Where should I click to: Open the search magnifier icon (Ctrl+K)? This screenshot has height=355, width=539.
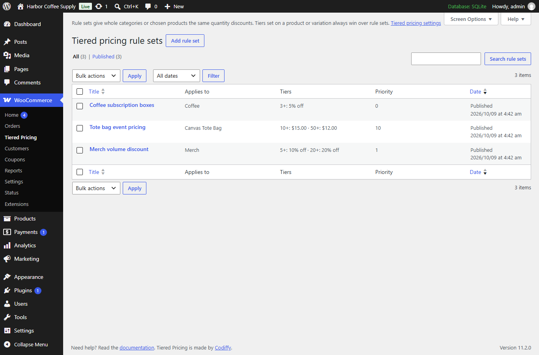click(118, 6)
